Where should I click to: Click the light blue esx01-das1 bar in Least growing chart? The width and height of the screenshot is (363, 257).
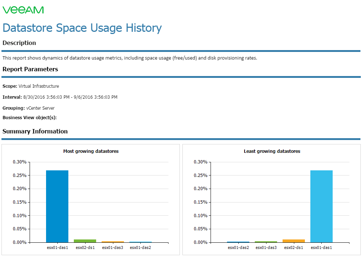[321, 206]
